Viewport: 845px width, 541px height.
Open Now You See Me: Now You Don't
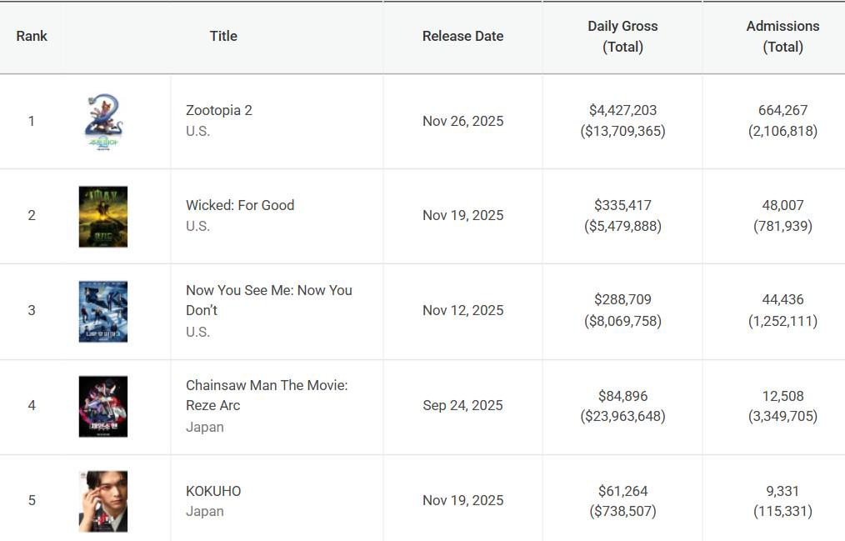(x=268, y=300)
